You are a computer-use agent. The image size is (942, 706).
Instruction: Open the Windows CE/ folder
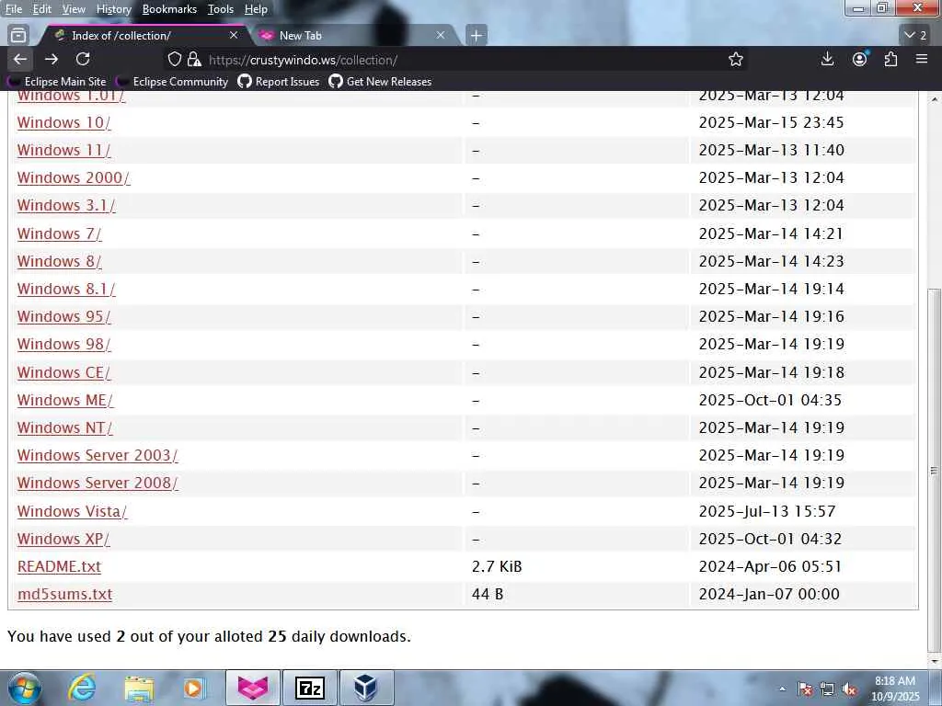coord(63,372)
